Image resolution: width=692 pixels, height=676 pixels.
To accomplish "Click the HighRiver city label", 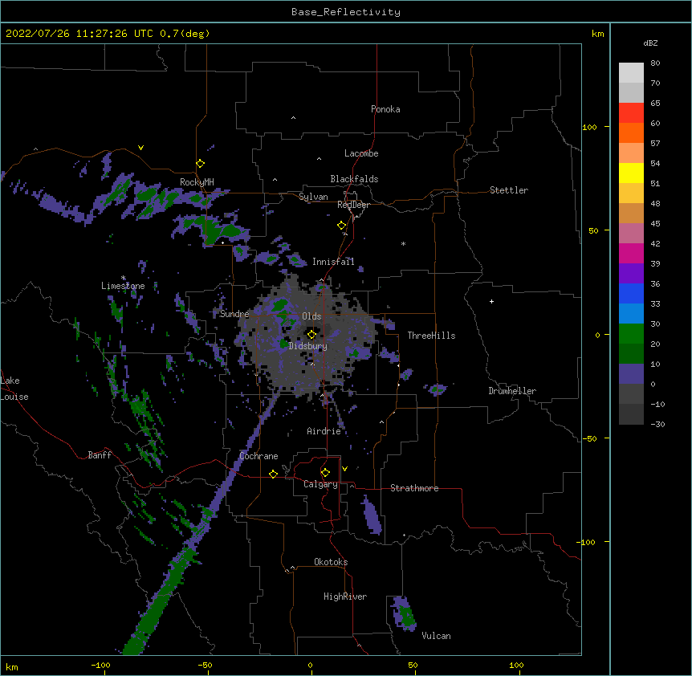I will click(345, 597).
